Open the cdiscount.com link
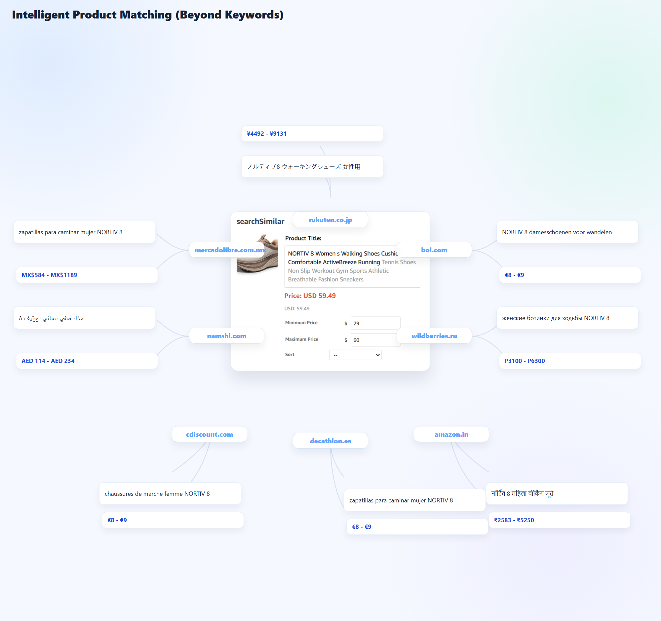This screenshot has height=621, width=661. 209,434
